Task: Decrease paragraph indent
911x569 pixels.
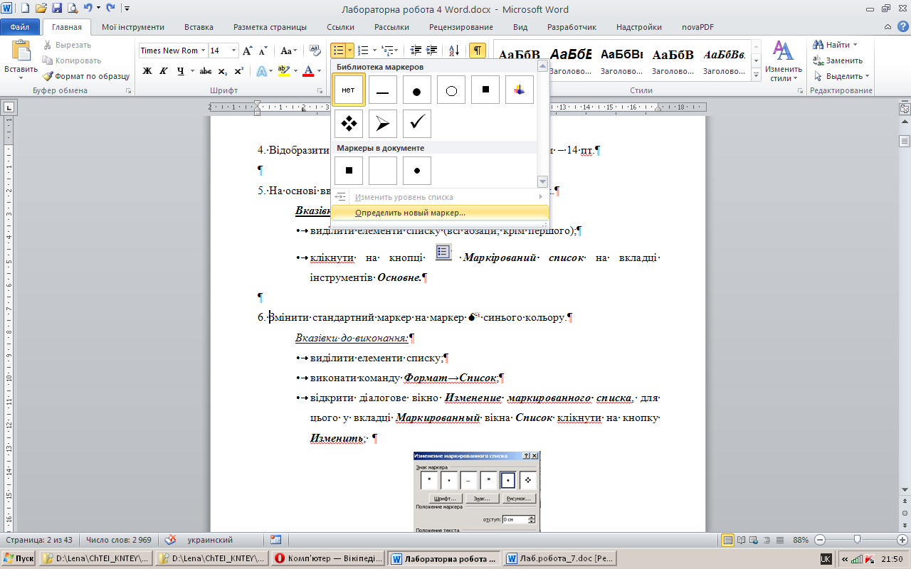Action: 416,50
